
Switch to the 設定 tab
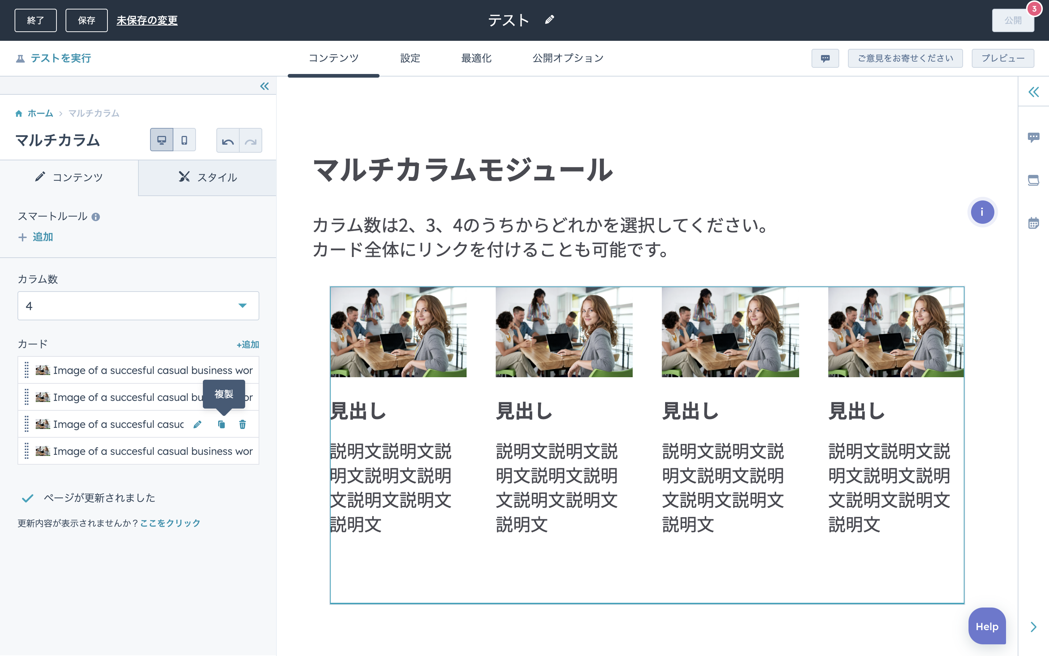tap(410, 58)
